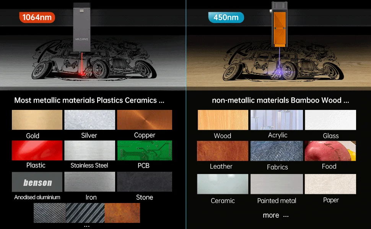Select the Food apple image
371x229 pixels.
(330, 151)
